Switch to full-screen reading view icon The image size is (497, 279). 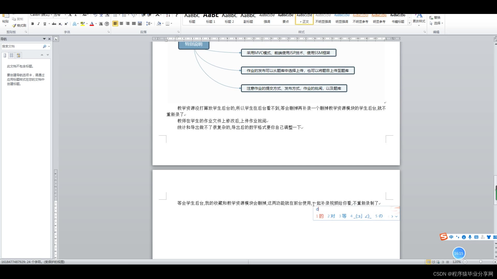[x=433, y=262]
